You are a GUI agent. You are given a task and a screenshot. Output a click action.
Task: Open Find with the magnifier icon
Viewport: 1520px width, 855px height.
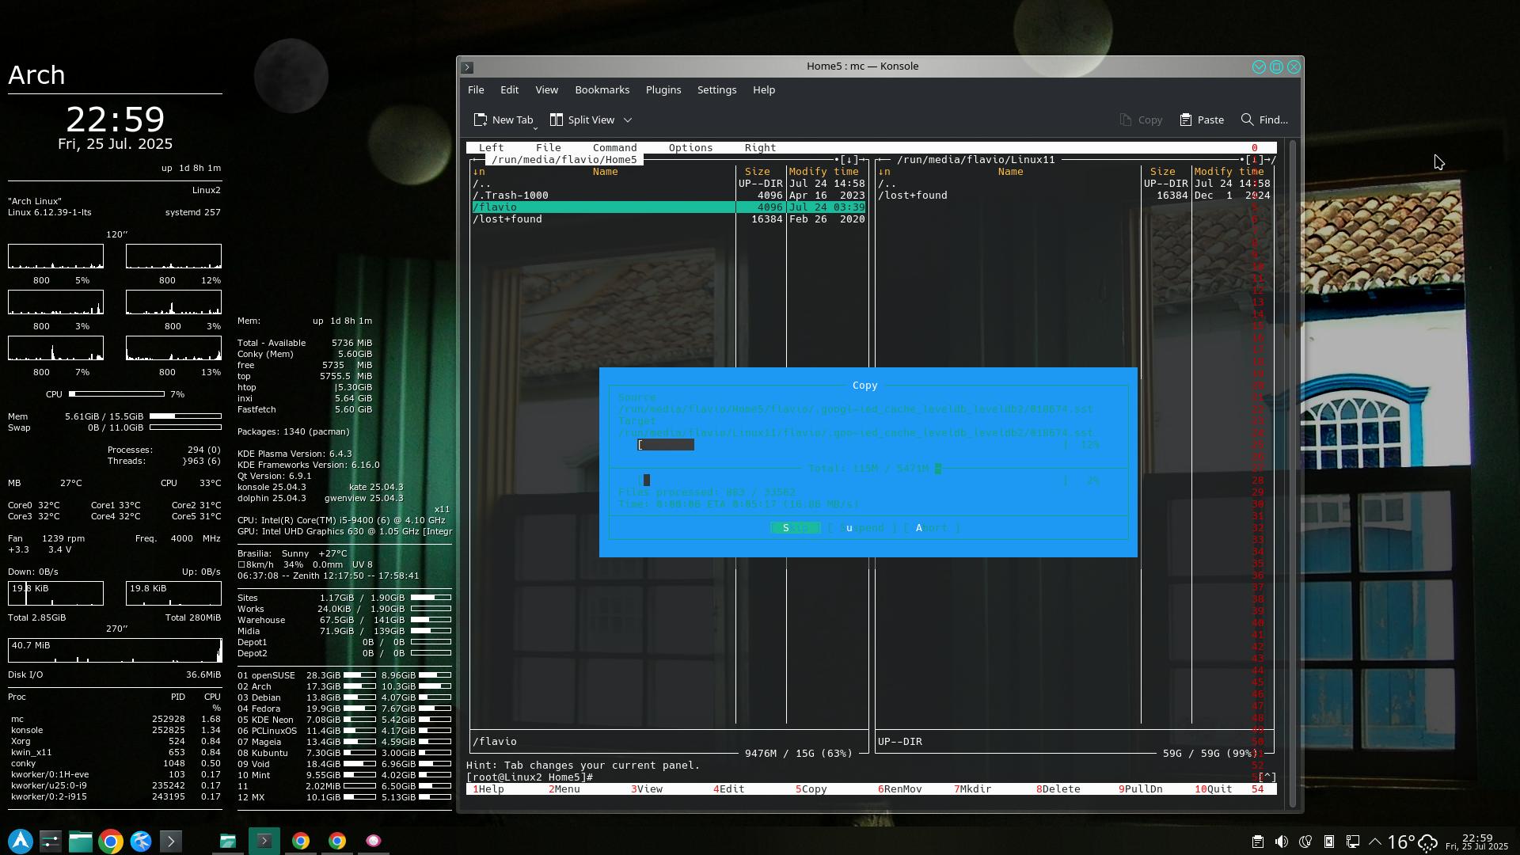click(x=1247, y=120)
